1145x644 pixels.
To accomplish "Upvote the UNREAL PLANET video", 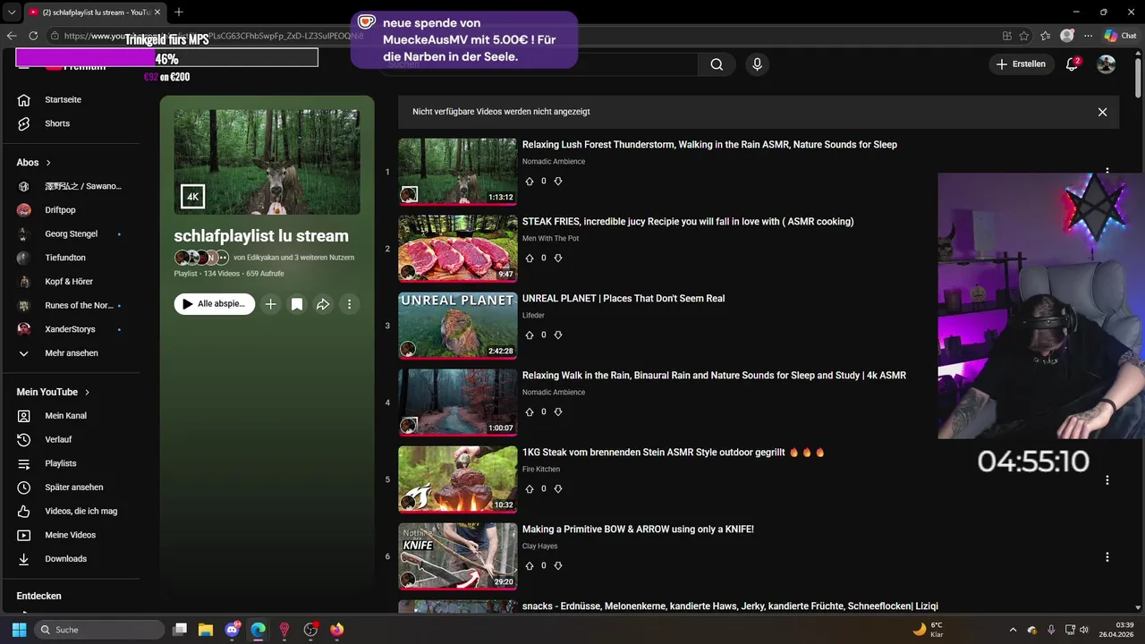I will tap(529, 335).
